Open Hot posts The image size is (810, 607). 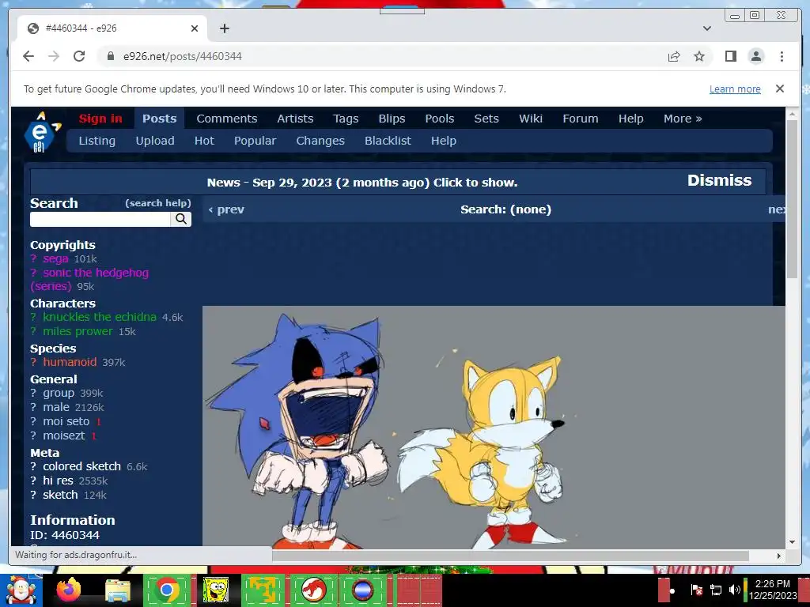tap(204, 141)
